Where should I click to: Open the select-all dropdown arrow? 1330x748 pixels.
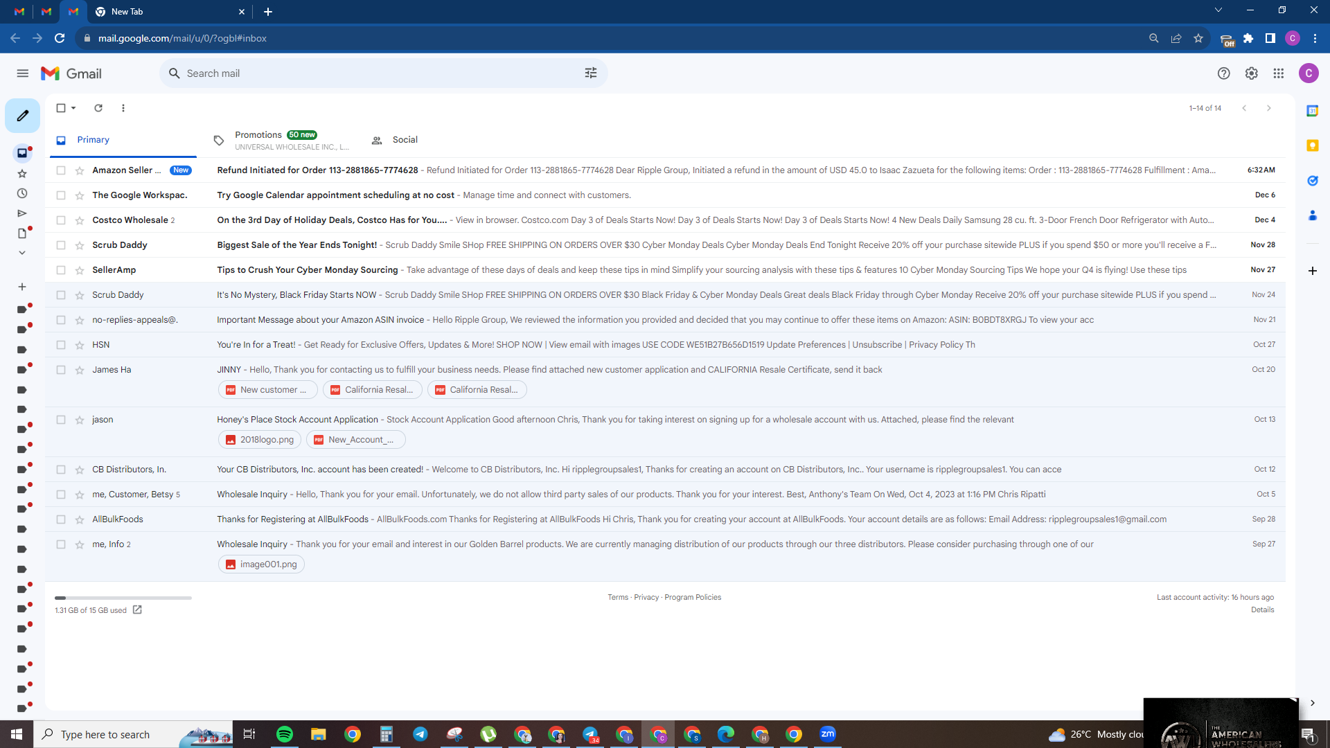(73, 108)
